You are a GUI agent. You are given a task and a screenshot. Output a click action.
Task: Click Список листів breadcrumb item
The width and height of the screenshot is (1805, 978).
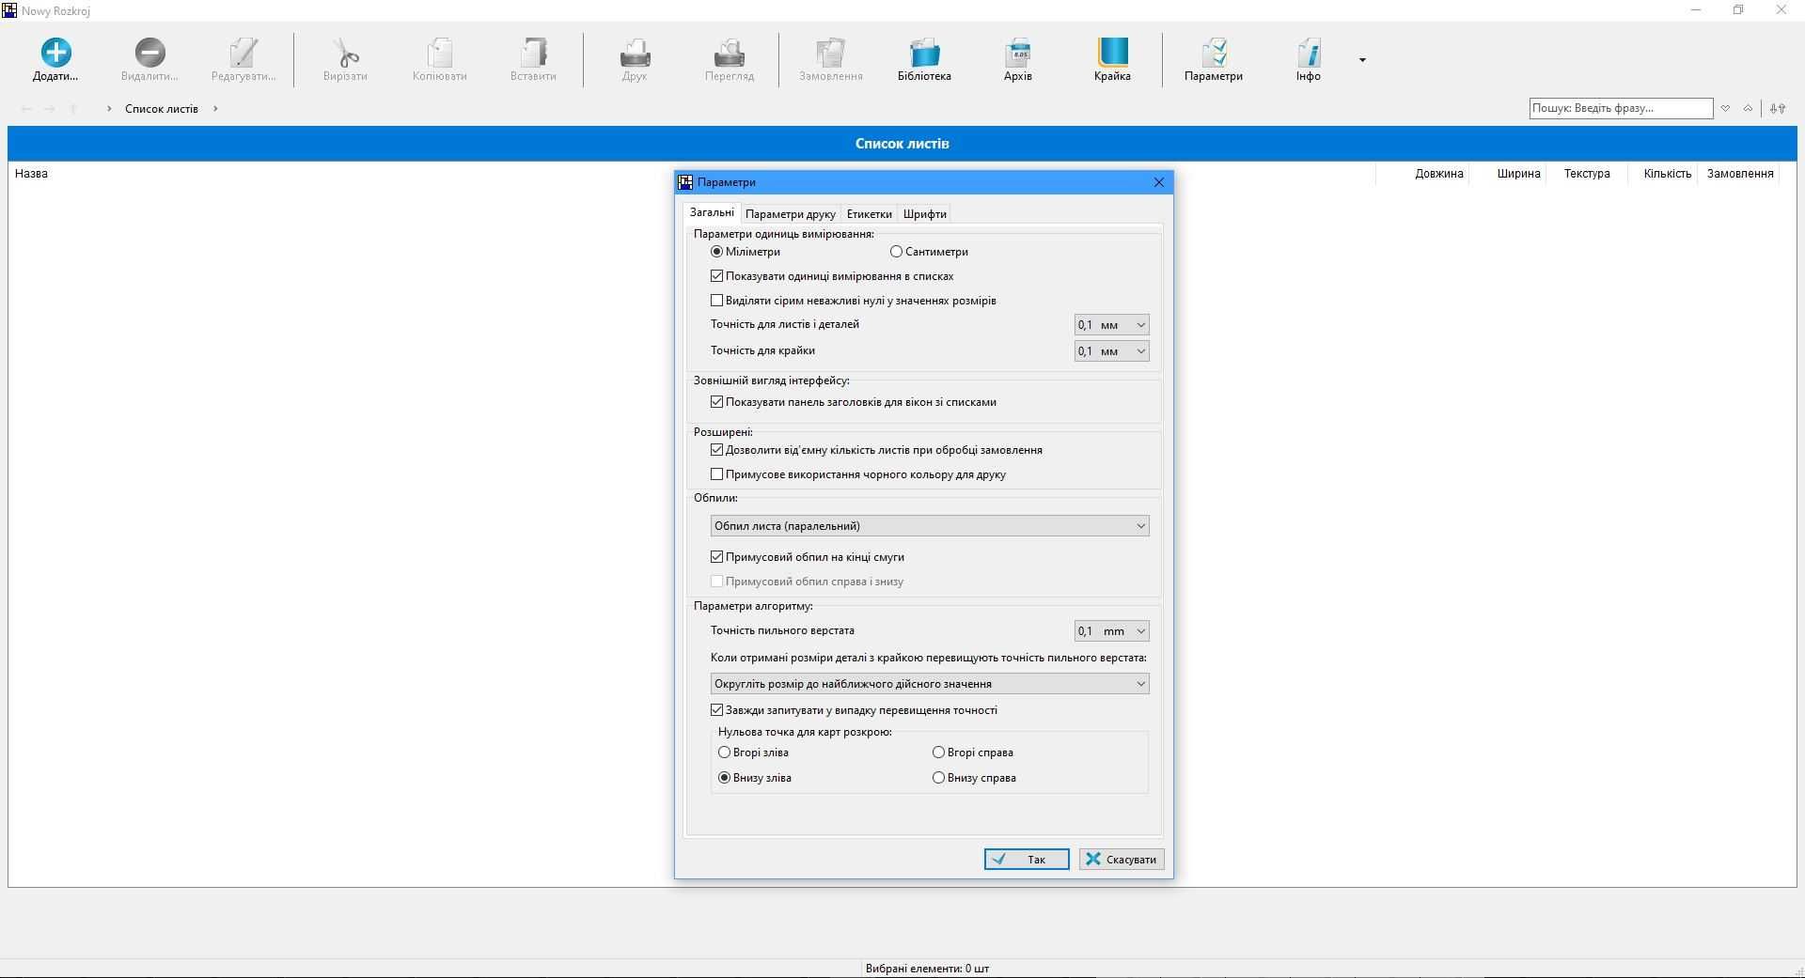point(162,109)
